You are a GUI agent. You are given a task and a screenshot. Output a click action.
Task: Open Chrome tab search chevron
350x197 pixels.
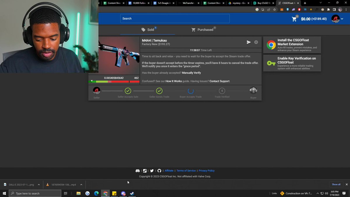321,3
